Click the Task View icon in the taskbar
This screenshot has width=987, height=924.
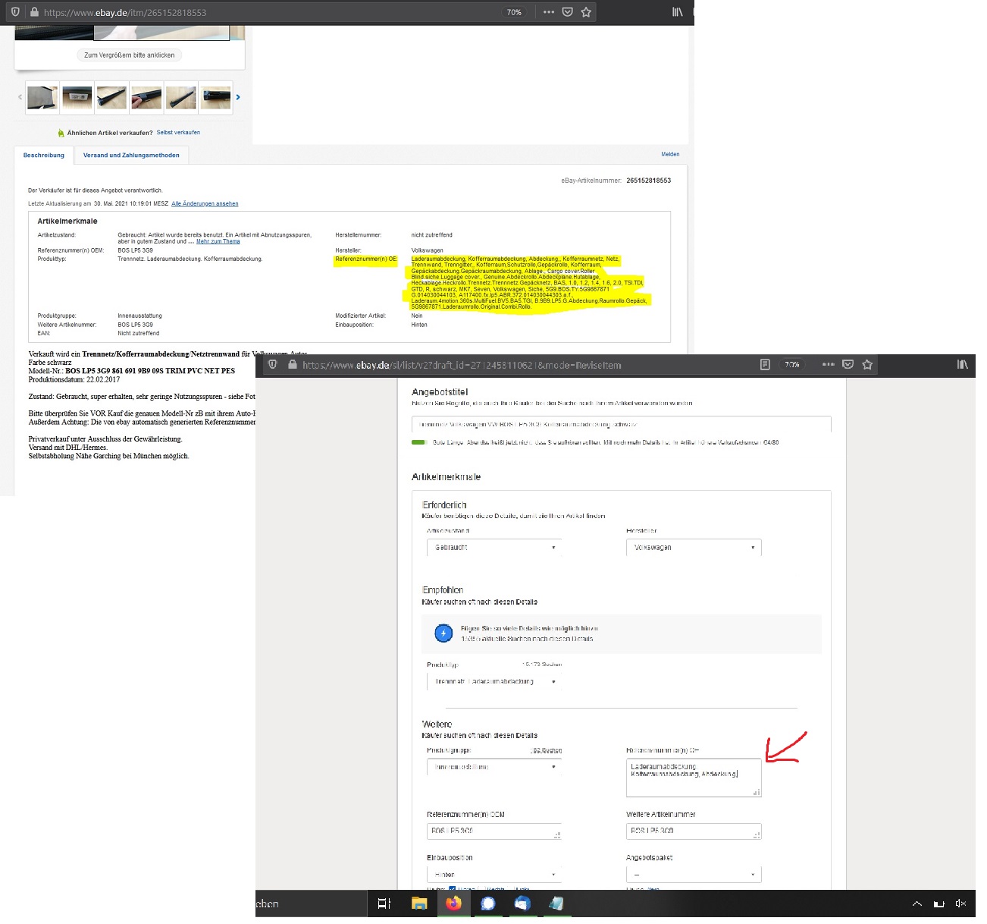pyautogui.click(x=384, y=903)
